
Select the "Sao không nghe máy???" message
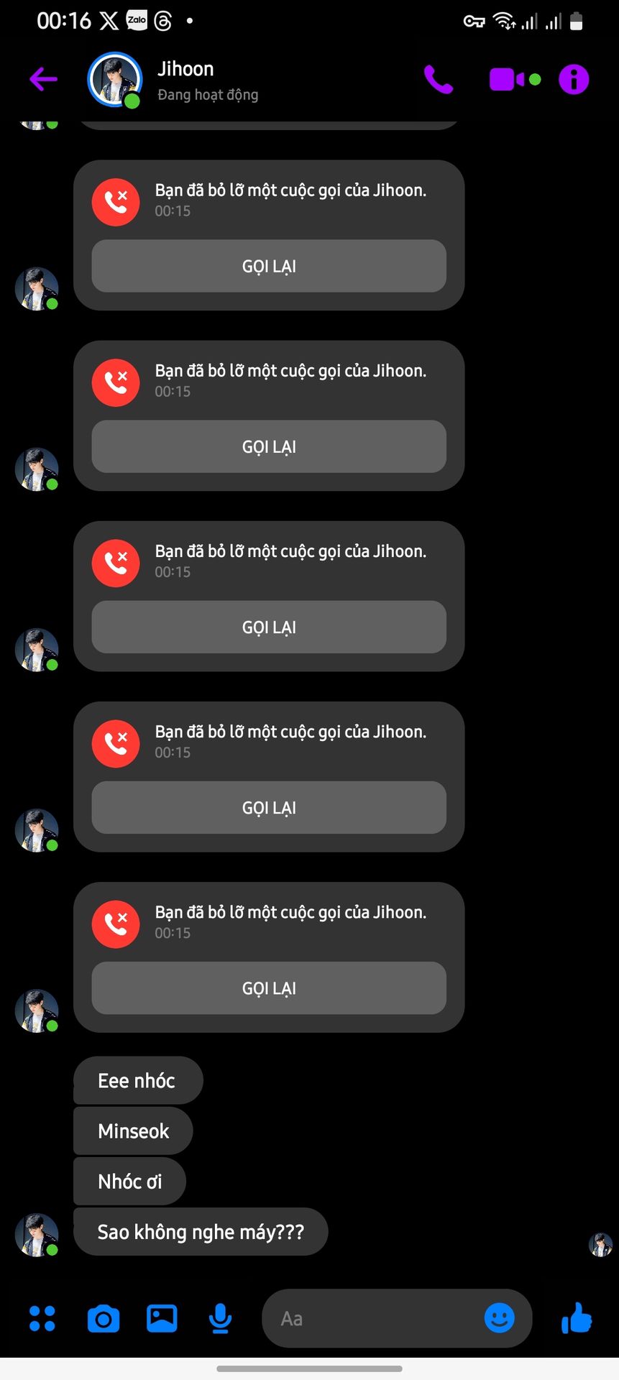201,1232
